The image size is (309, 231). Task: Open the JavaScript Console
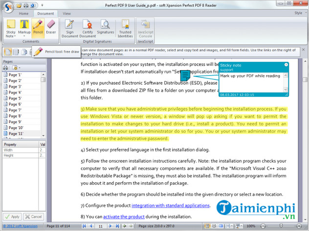145,28
